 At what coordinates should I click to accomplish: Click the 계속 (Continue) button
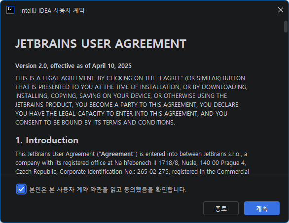pyautogui.click(x=262, y=208)
